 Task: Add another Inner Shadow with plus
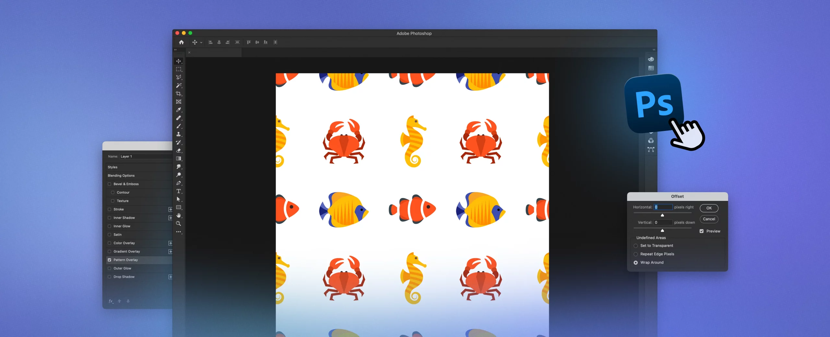(x=170, y=218)
